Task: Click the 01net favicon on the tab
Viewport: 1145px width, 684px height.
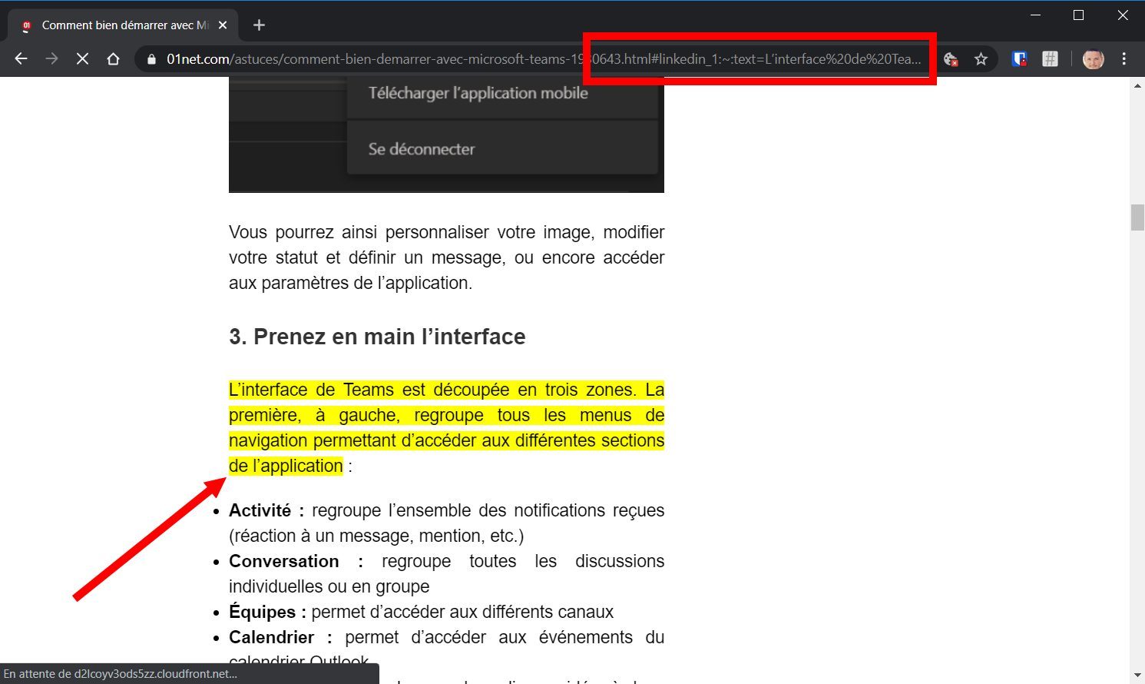Action: pos(26,25)
